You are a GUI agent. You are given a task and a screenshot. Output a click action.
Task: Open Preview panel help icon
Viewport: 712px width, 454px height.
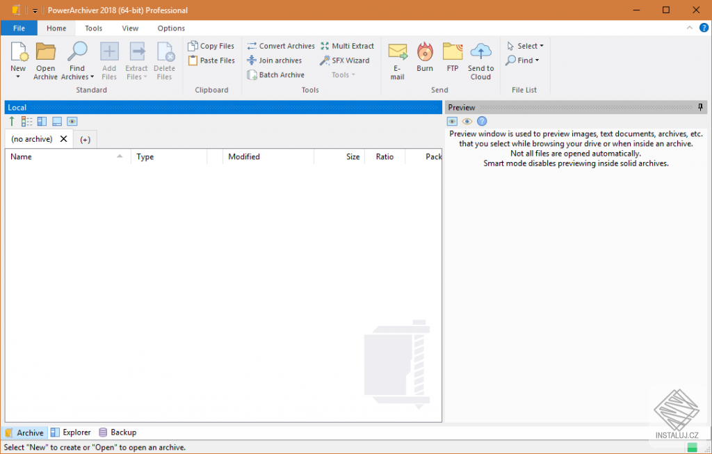click(482, 121)
